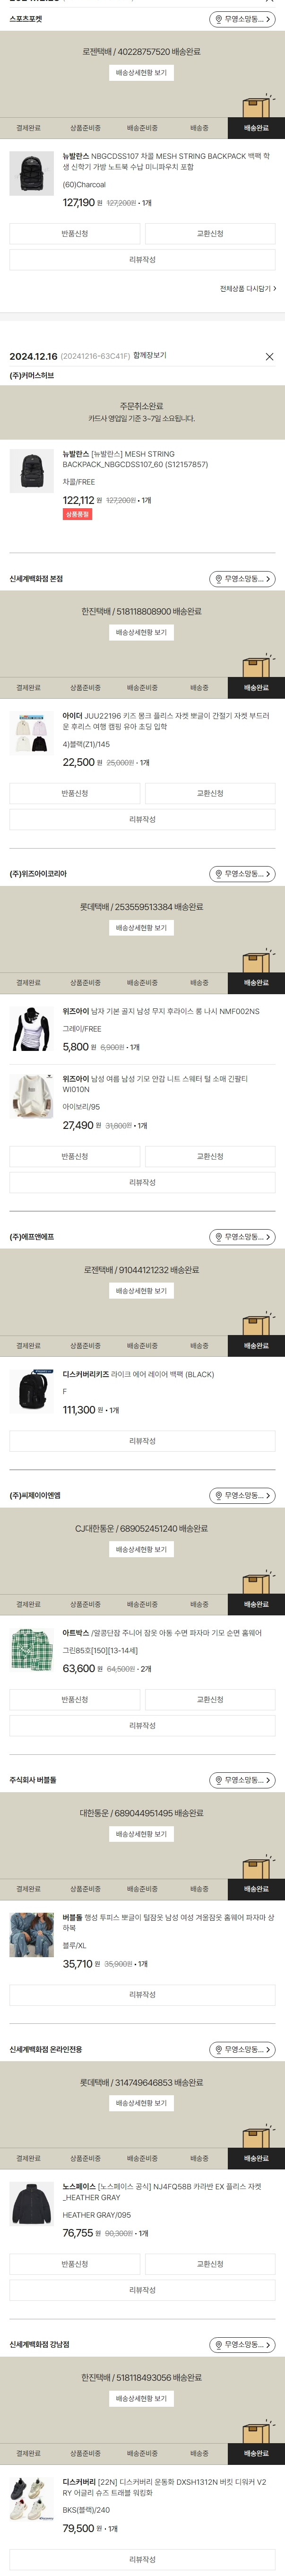Select 배송중 step under CJ대한통운 shipment

pos(199,1605)
